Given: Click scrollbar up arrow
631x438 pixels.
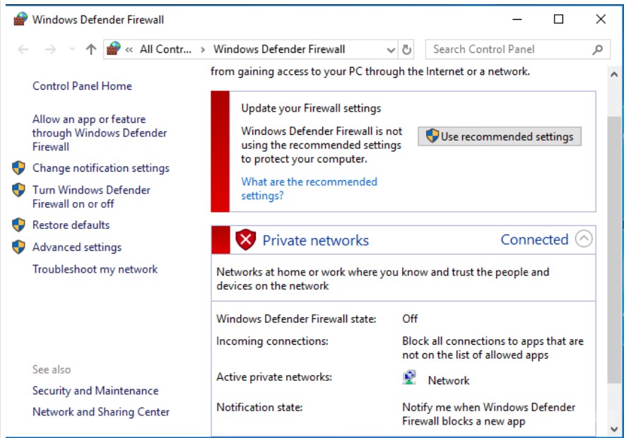Looking at the screenshot, I should (x=614, y=74).
